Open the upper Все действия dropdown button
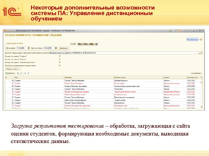Viewport: 209px width, 156px height. pos(193,39)
